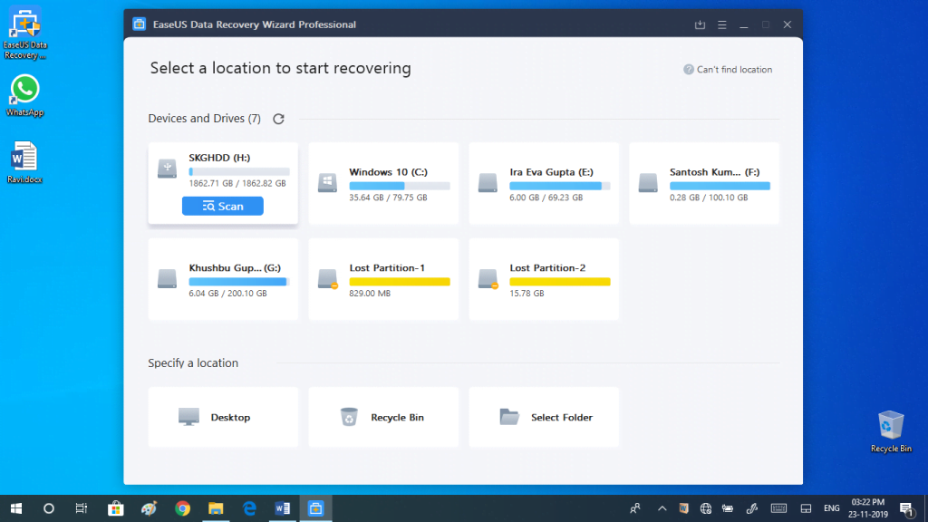Screen dimensions: 928x522
Task: Click the ENG language indicator
Action: coord(832,508)
